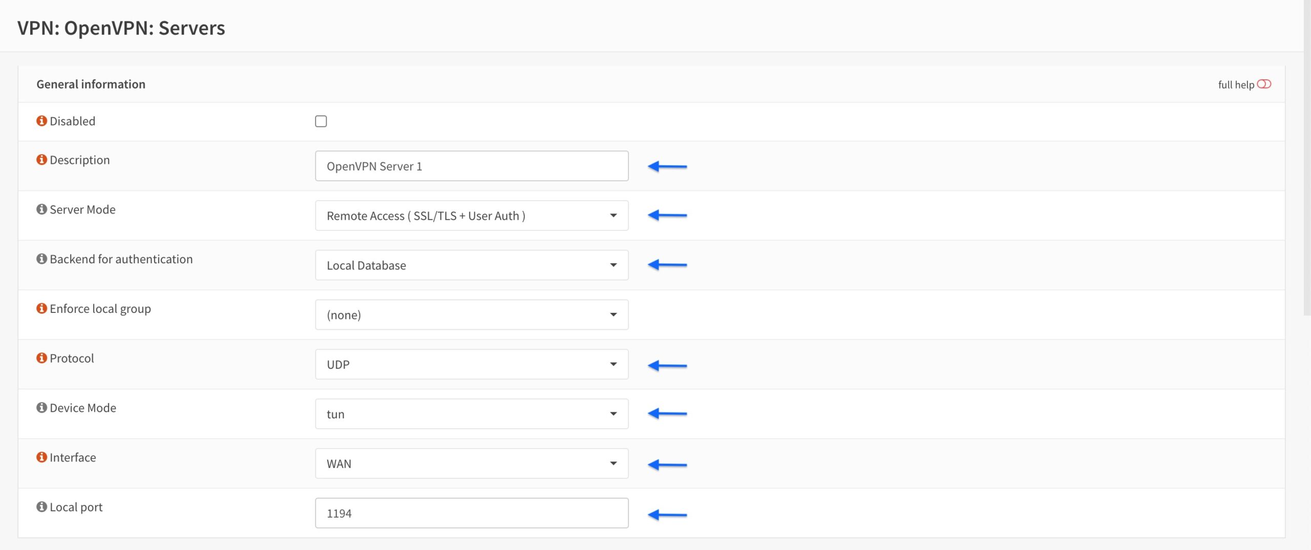Click the Description field containing OpenVPN Server 1
The height and width of the screenshot is (550, 1311).
471,165
